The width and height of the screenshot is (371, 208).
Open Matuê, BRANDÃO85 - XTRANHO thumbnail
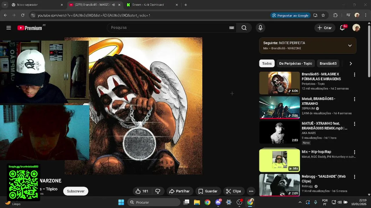click(279, 108)
